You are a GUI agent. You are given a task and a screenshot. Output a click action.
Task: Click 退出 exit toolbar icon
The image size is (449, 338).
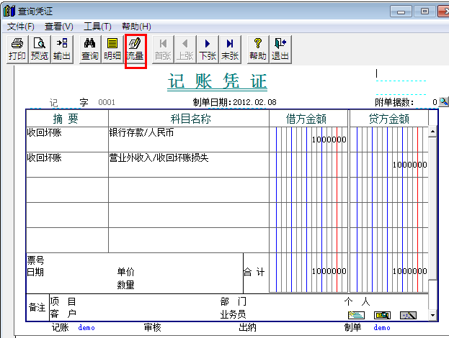[280, 49]
